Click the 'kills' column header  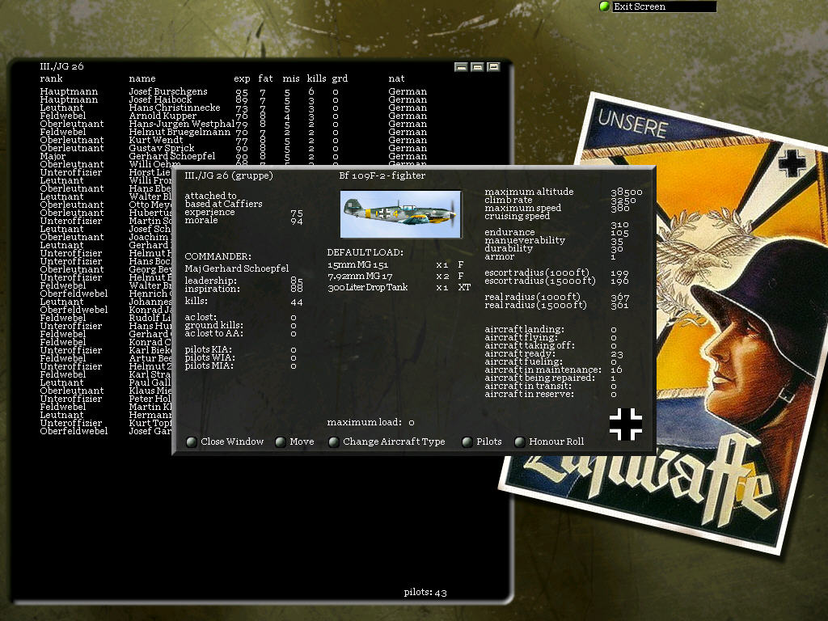pos(316,78)
